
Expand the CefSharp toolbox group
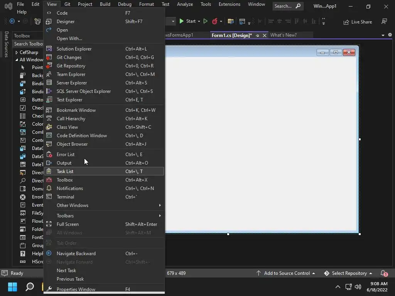(17, 52)
